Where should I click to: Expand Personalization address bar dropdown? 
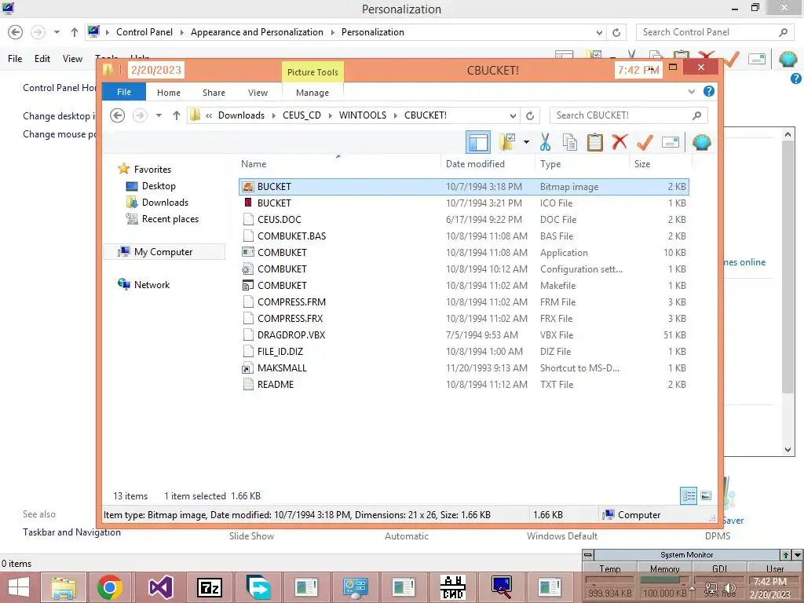599,32
